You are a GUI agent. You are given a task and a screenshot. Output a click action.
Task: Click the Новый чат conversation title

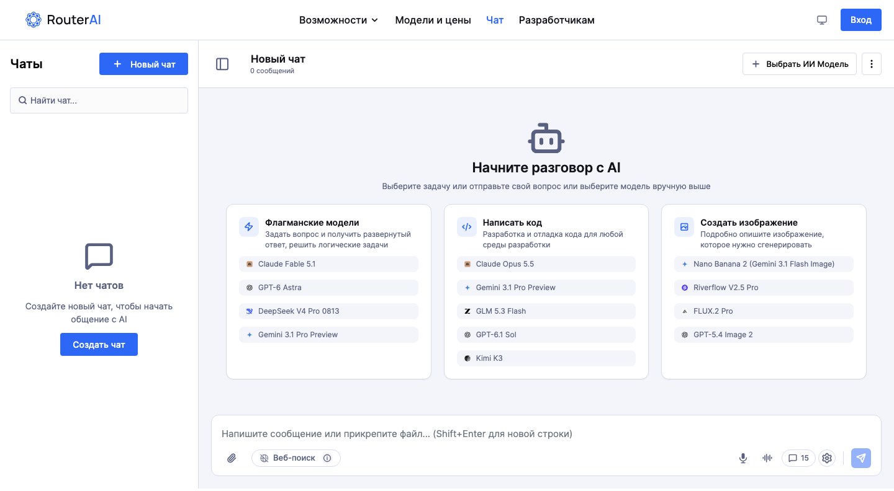pos(278,59)
